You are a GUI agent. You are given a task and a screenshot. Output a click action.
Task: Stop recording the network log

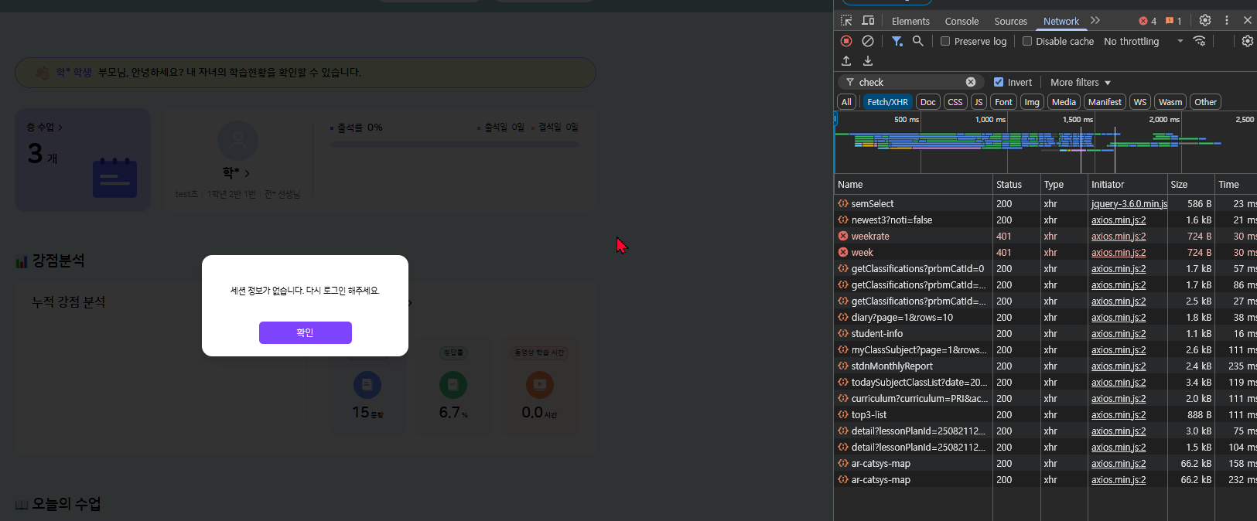(x=846, y=41)
